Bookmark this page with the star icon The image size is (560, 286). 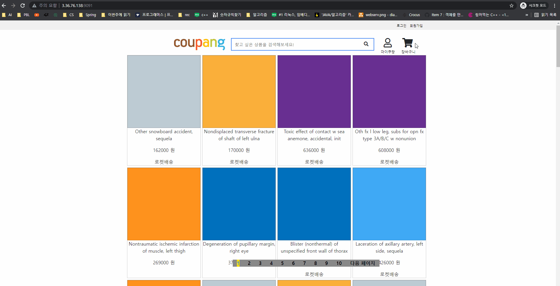click(512, 5)
